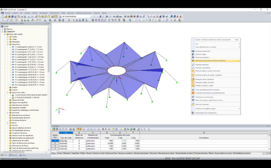The height and width of the screenshot is (168, 271).
Task: Expand the Secciones tree folder
Action: (8, 113)
